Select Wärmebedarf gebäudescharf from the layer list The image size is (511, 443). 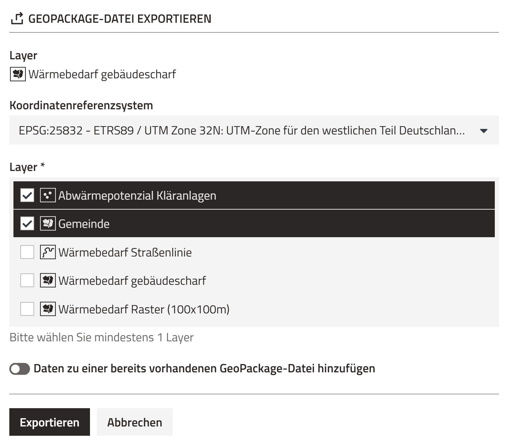pos(138,281)
